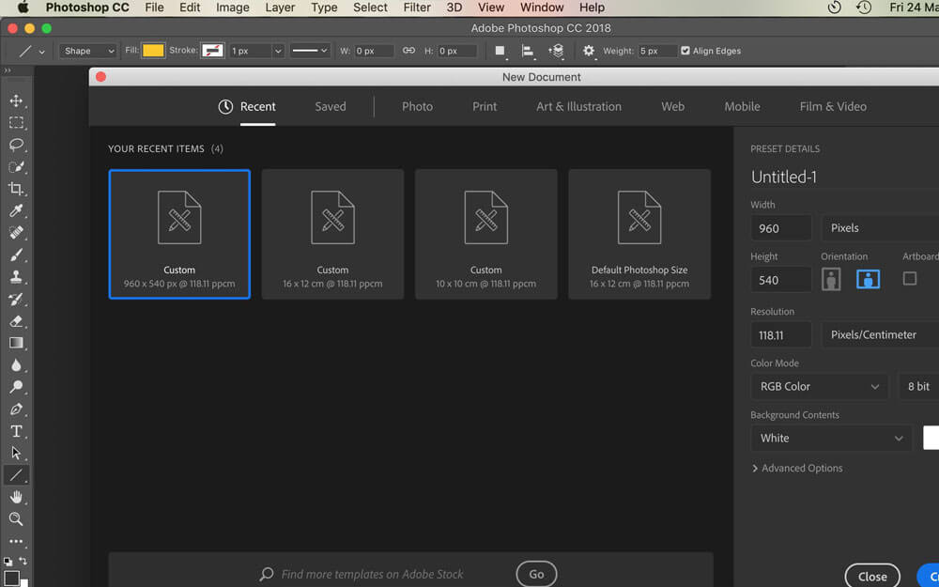Select the Path Selection tool
Screen dimensions: 939x587
click(x=16, y=454)
